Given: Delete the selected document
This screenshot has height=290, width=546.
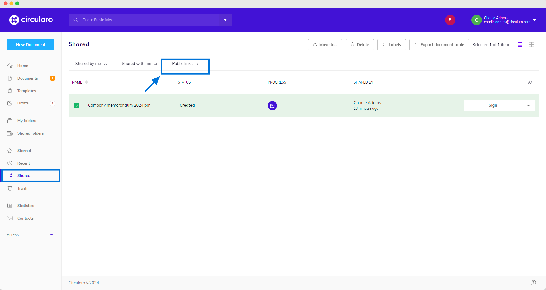Looking at the screenshot, I should [359, 45].
